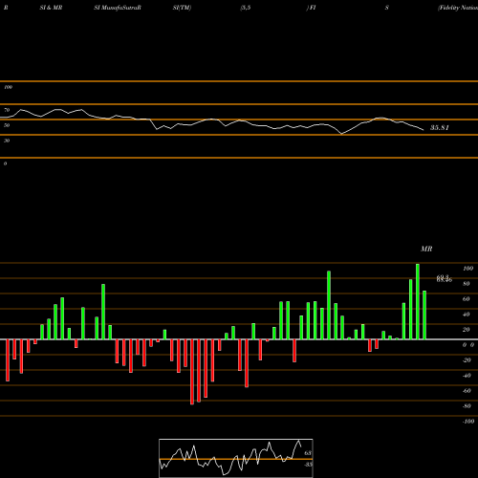Screen dimensions: 478x478
Task: Click the MR axis label -80
Action: (x=467, y=406)
